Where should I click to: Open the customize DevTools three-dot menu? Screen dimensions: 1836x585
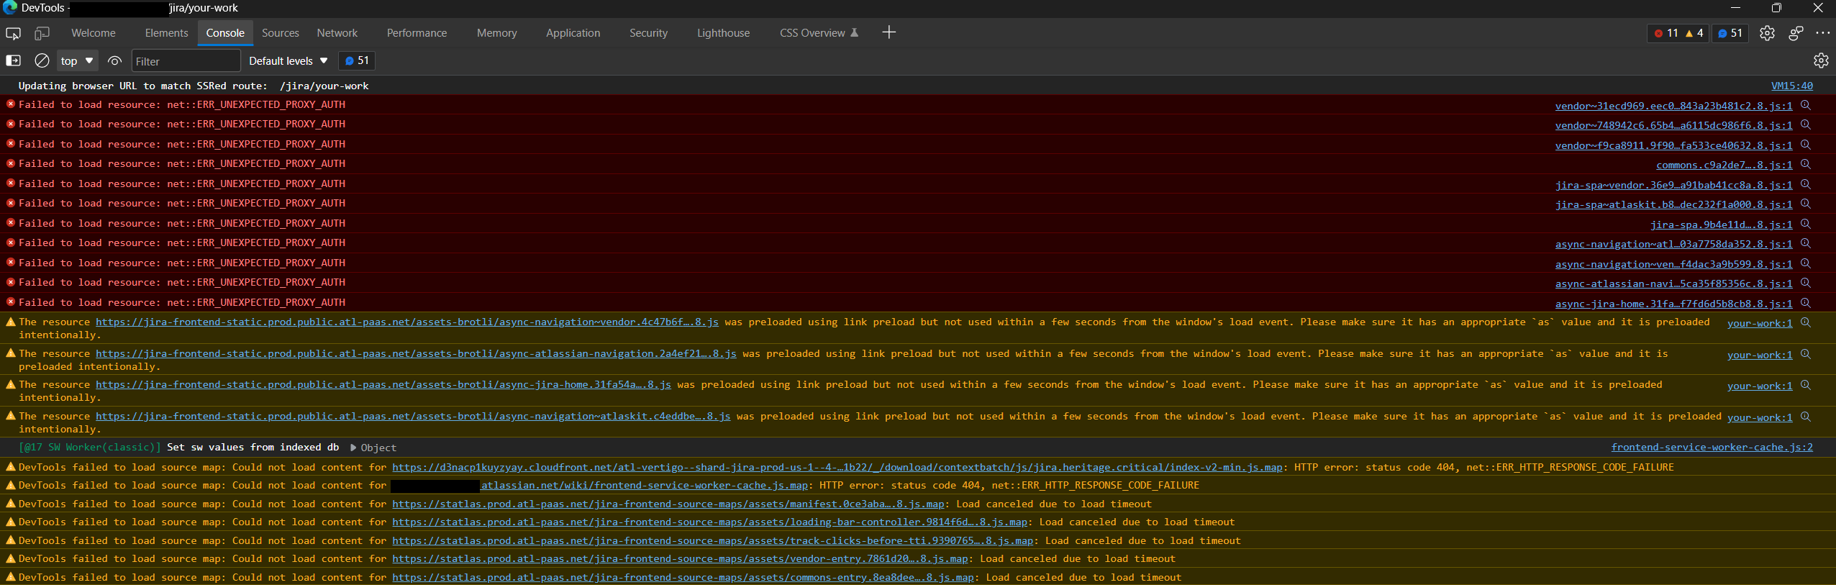1823,33
